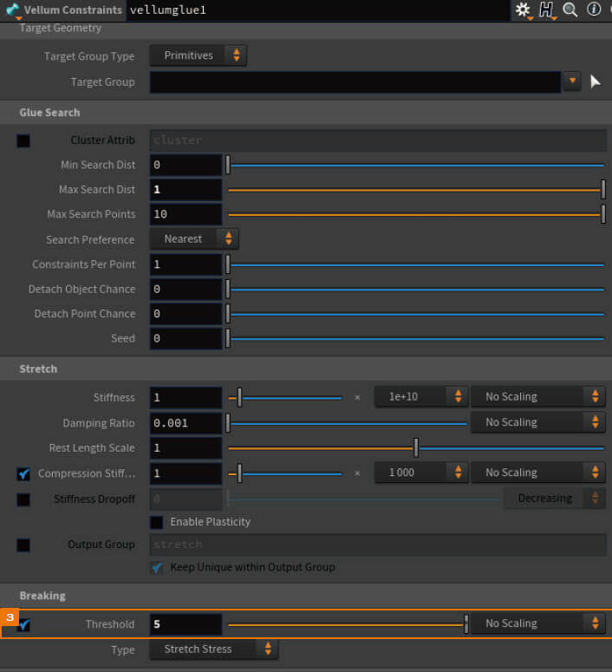Click the Detach Point Chance value field
The width and height of the screenshot is (612, 672).
[x=186, y=314]
